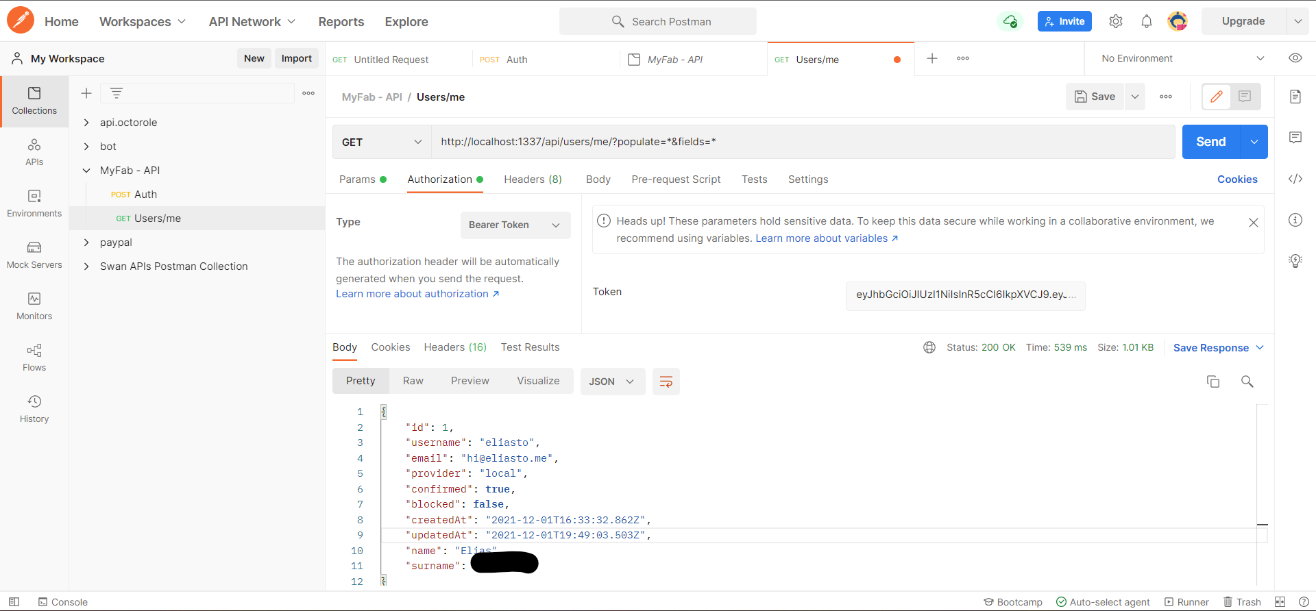
Task: Click the Import button
Action: coord(297,58)
